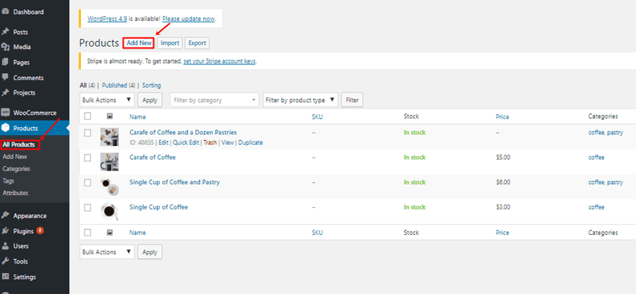Click the Export button

pyautogui.click(x=197, y=43)
